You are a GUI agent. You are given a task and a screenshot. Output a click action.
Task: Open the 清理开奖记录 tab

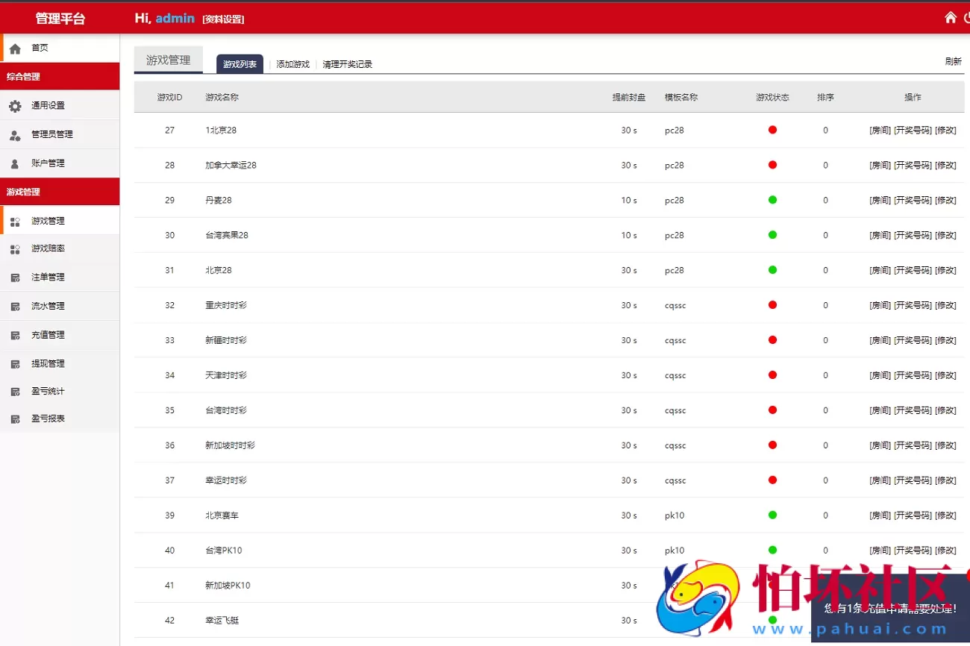pos(347,65)
